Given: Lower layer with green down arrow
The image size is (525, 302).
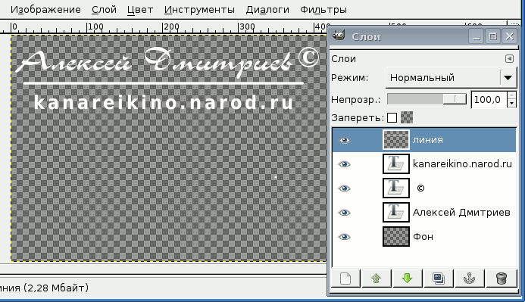Looking at the screenshot, I should pyautogui.click(x=407, y=279).
